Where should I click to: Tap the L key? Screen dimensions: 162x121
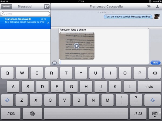point(130,87)
